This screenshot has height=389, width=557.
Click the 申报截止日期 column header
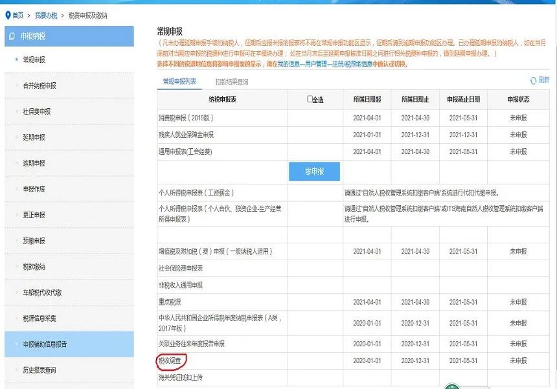463,100
